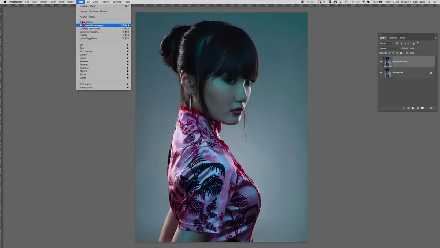Select Background copy layer thumbnail
The width and height of the screenshot is (440, 248).
[x=388, y=61]
